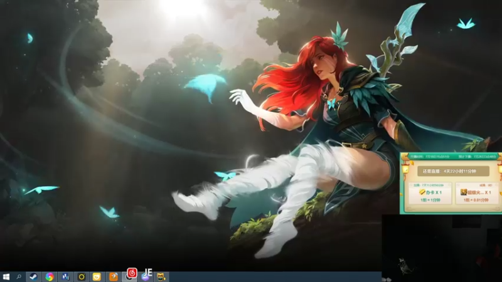Open taskbar search magnifier

[x=19, y=276]
